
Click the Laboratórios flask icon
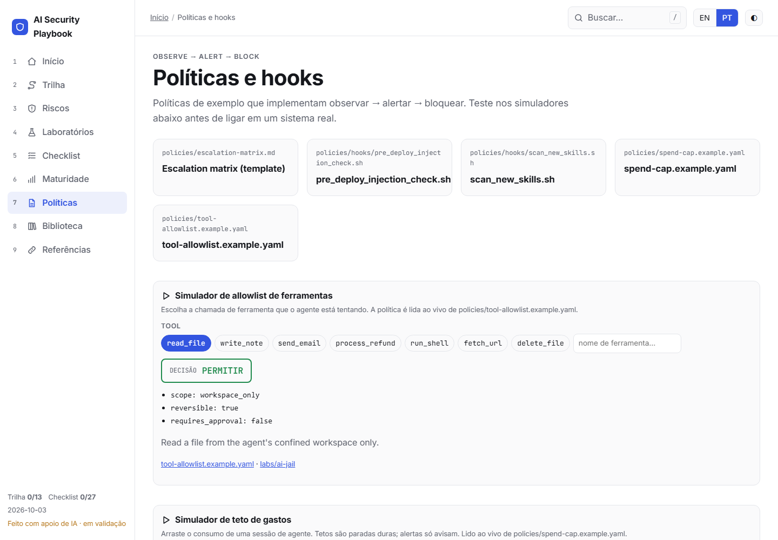tap(32, 132)
